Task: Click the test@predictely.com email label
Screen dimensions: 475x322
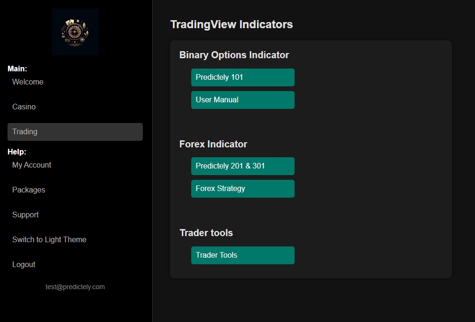Action: pyautogui.click(x=75, y=286)
